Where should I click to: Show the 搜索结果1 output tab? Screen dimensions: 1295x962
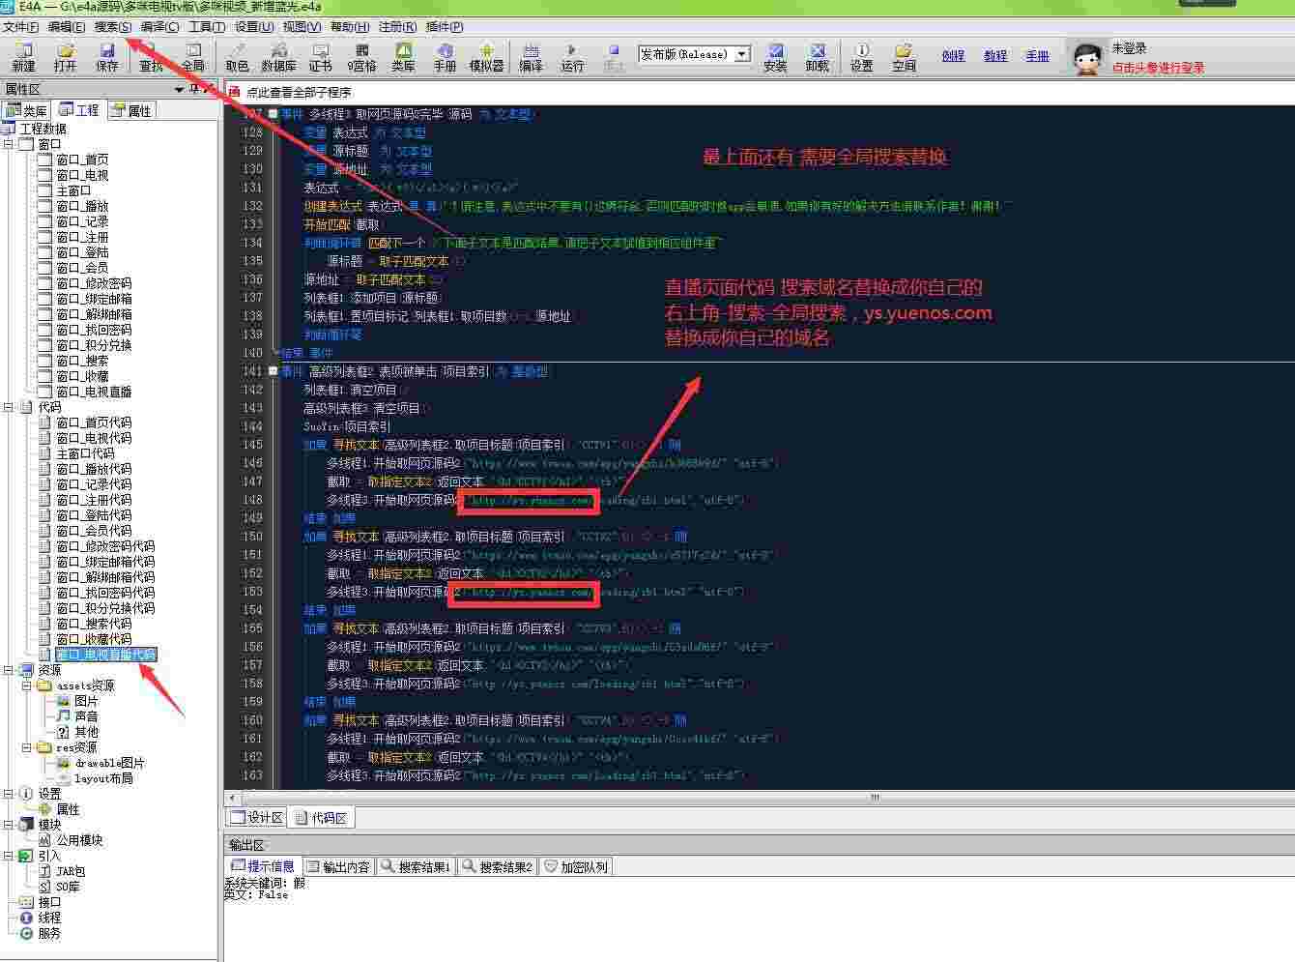point(416,867)
